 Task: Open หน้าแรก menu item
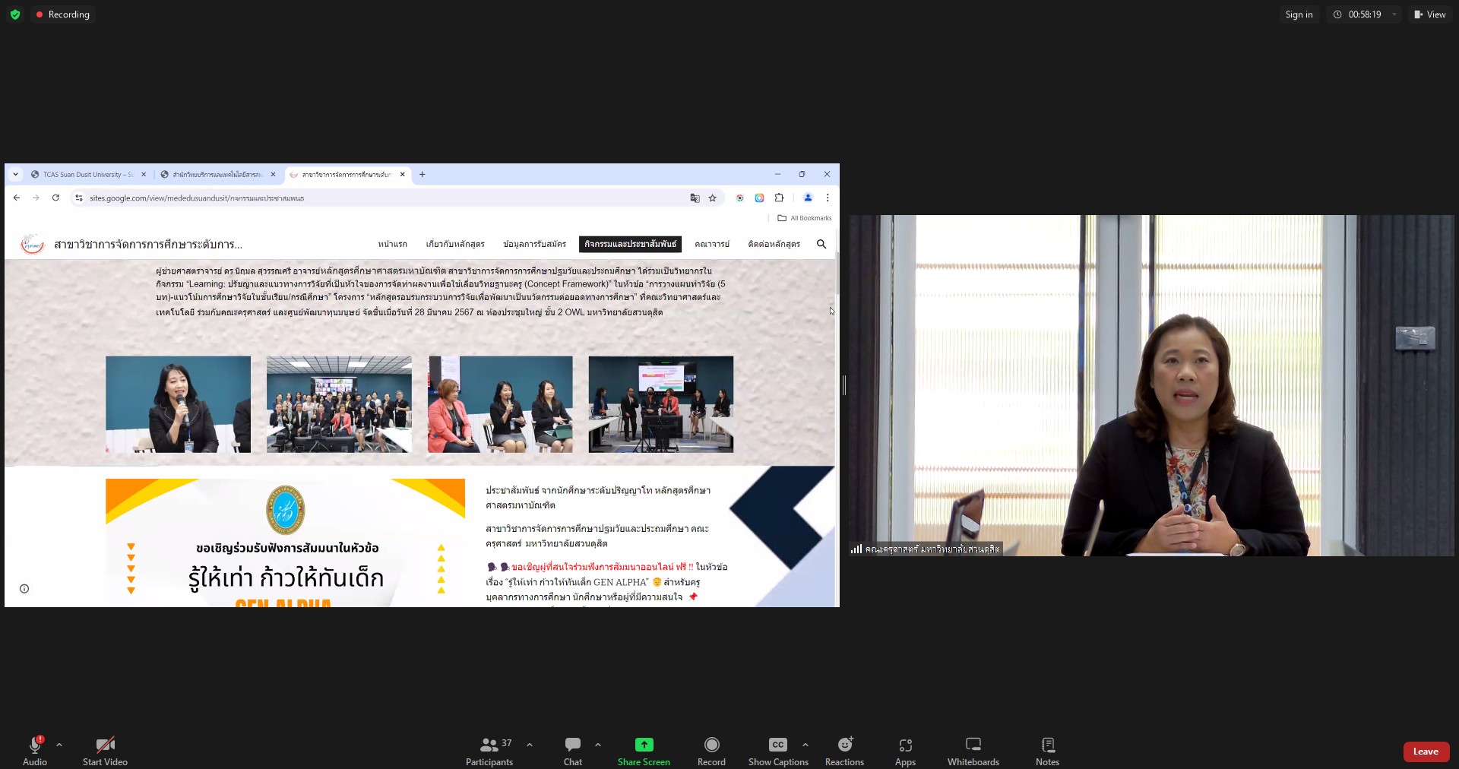tap(393, 244)
